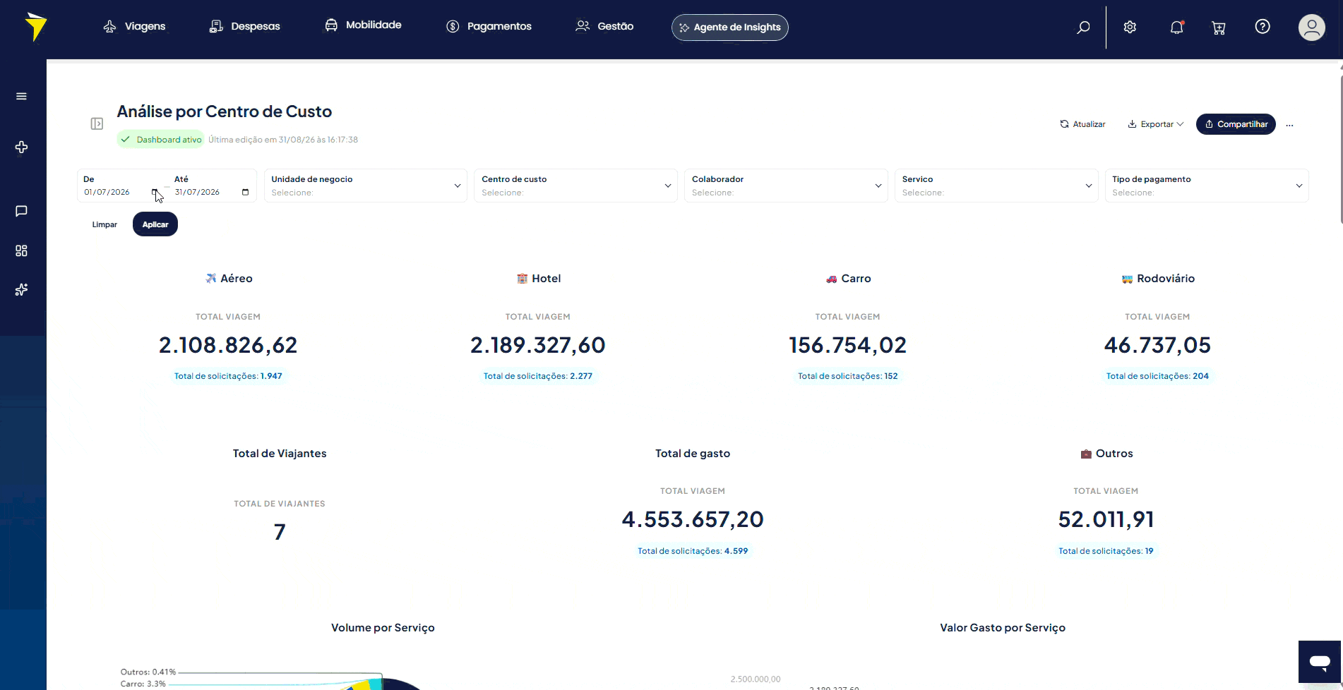1343x690 pixels.
Task: Open Pagamentos menu
Action: [489, 26]
